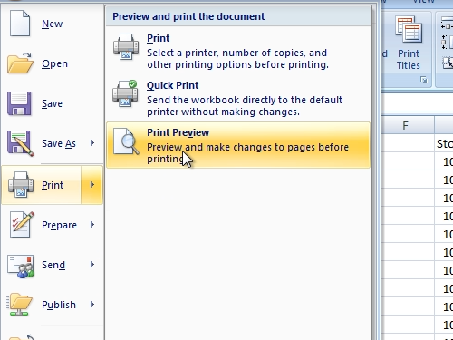Click the Quick Print printer icon
The width and height of the screenshot is (453, 340).
click(125, 93)
